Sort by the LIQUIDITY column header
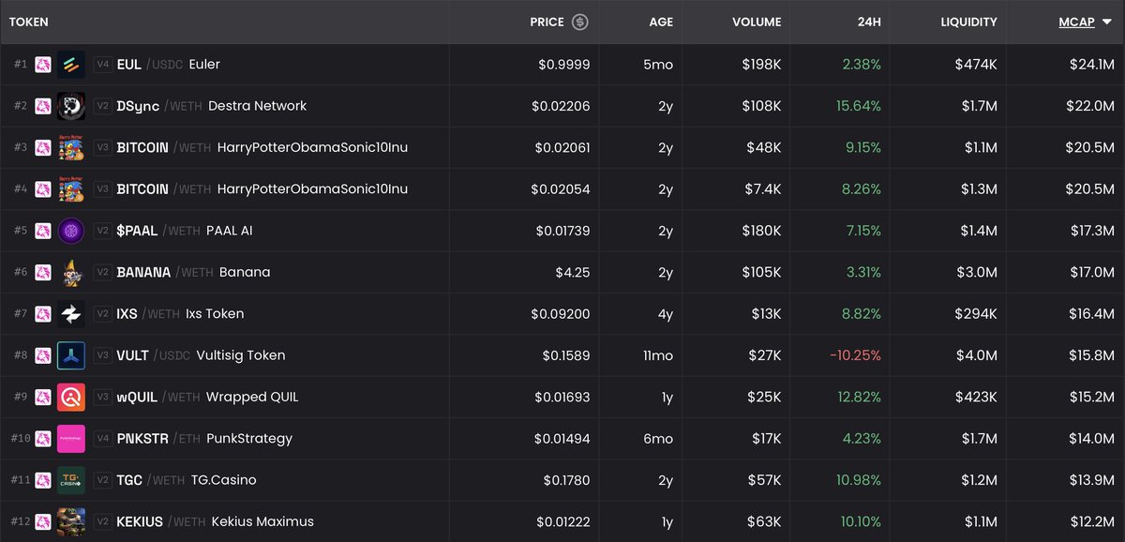This screenshot has width=1125, height=542. (968, 22)
